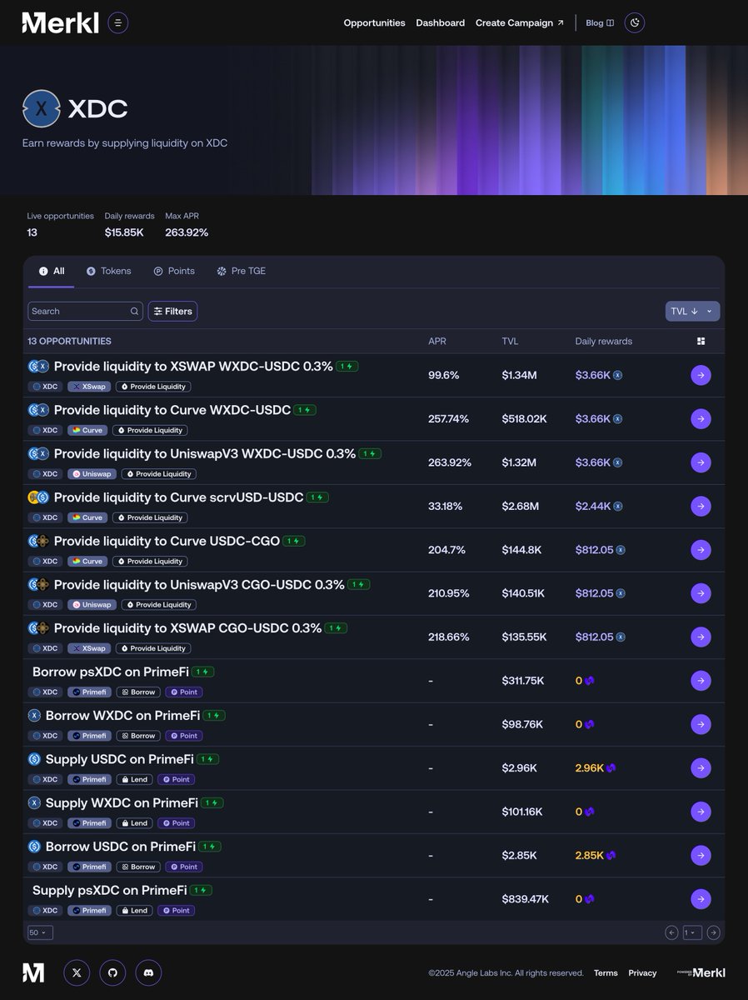Open Discord footer icon
Image resolution: width=748 pixels, height=1000 pixels.
click(x=148, y=972)
